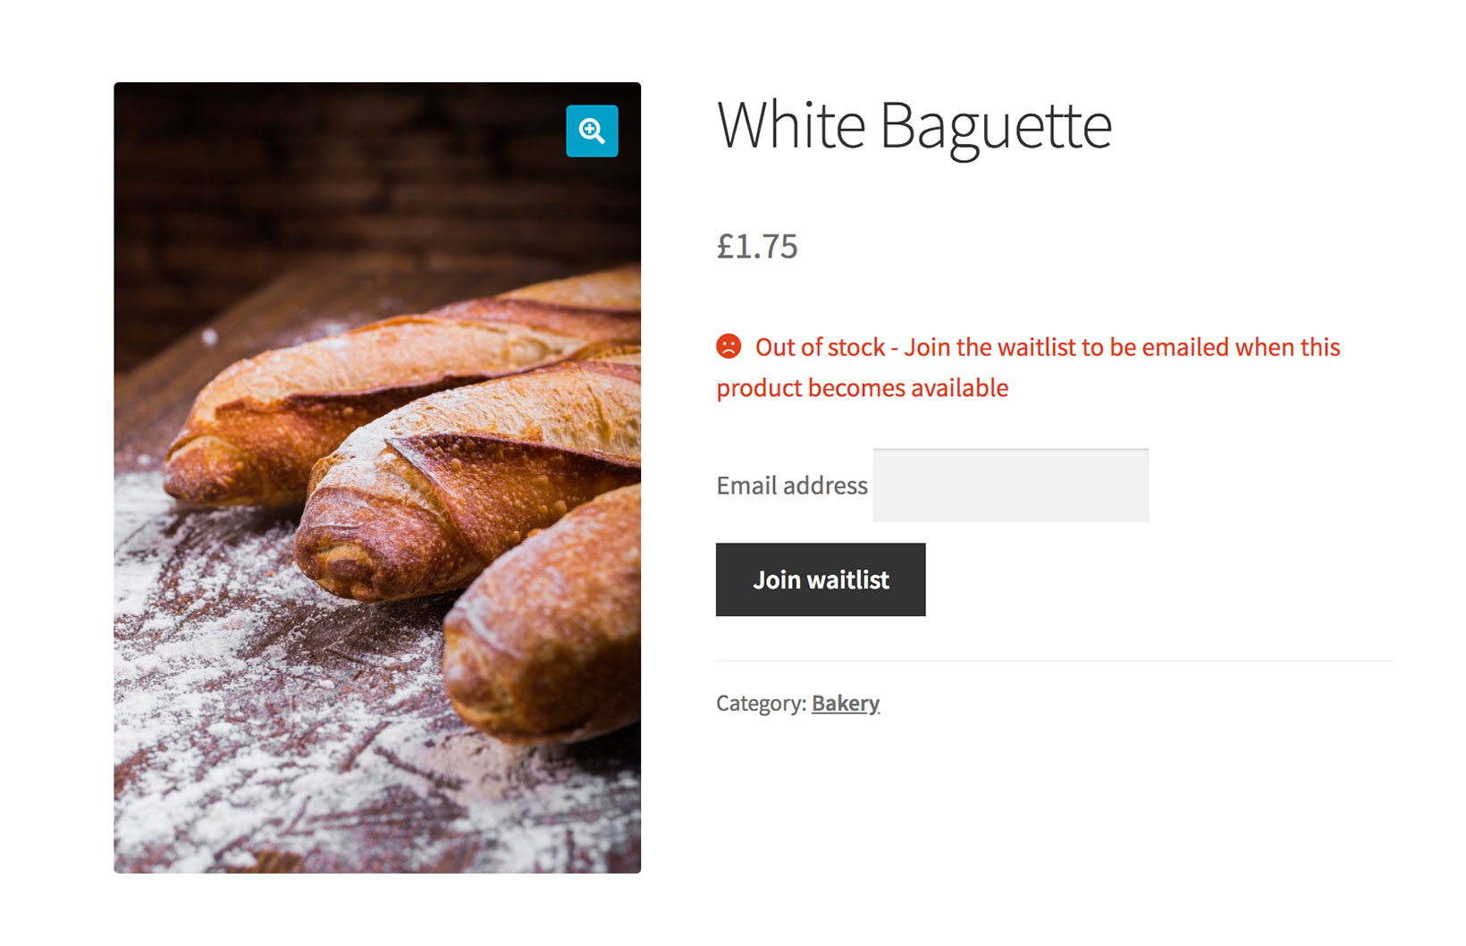Viewport: 1466px width, 946px height.
Task: Click the middle baguette in the photo
Action: [x=465, y=483]
